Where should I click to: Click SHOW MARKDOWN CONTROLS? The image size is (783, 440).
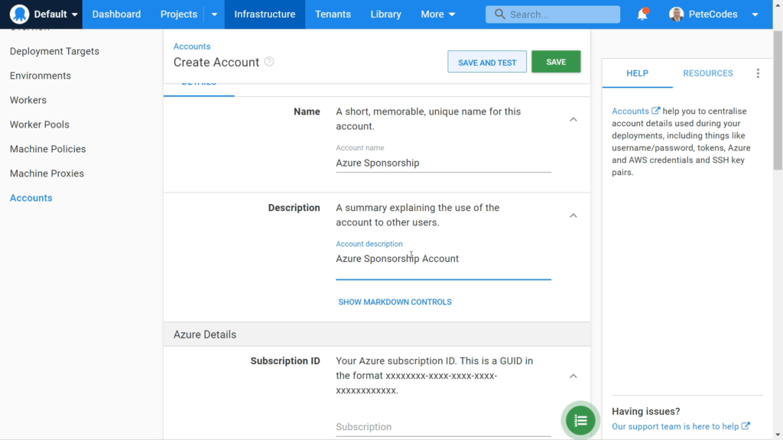pyautogui.click(x=395, y=302)
